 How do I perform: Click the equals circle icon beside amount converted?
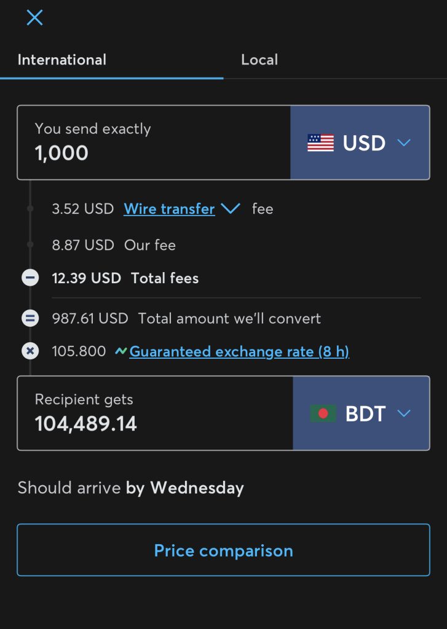(x=30, y=318)
